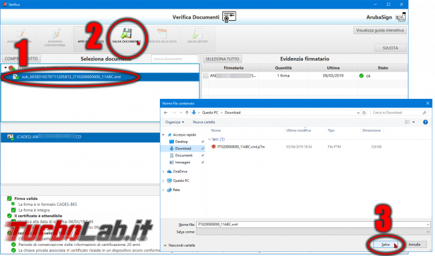Click the Firma valida checkmark icon
This screenshot has width=435, height=256.
pos(9,199)
